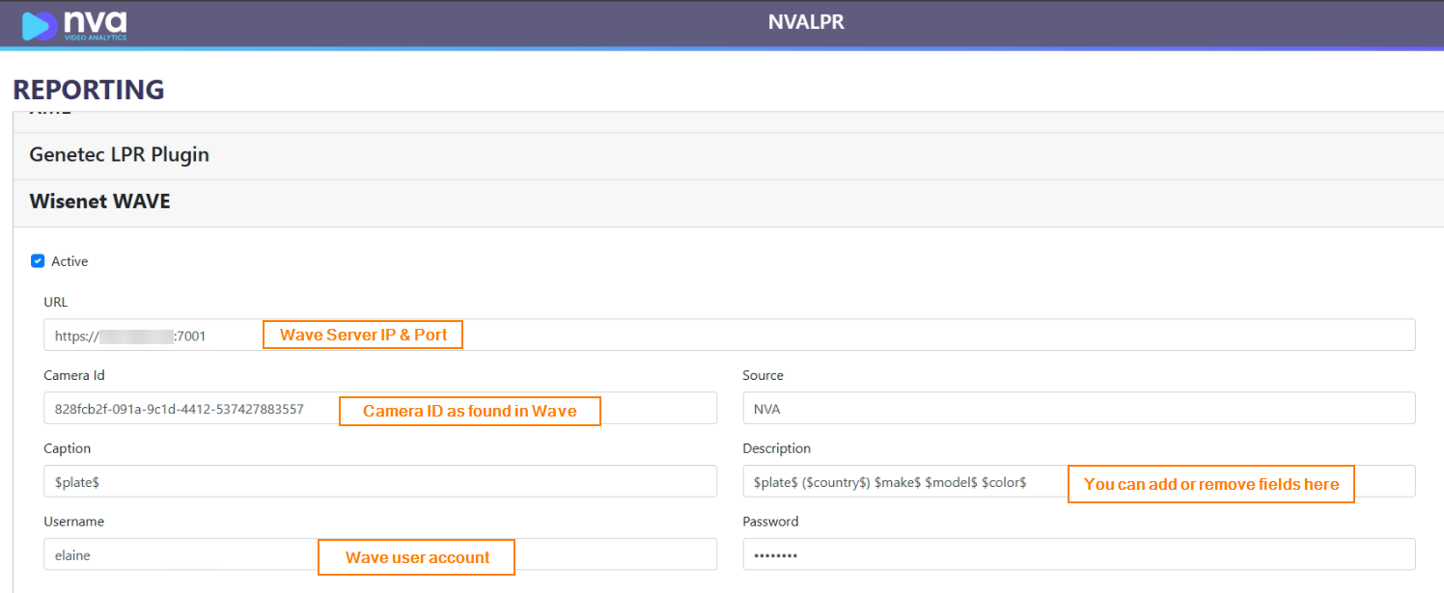Uncheck the Active checkbox
Viewport: 1444px width, 593px height.
[x=38, y=261]
